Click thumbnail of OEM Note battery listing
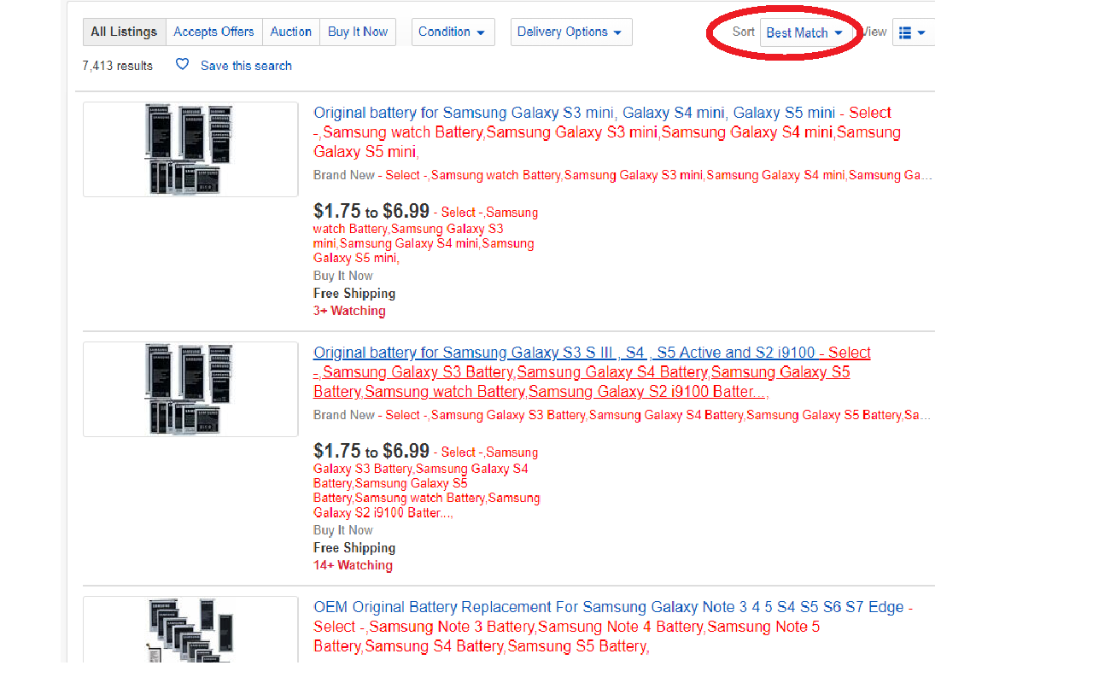 click(x=190, y=629)
